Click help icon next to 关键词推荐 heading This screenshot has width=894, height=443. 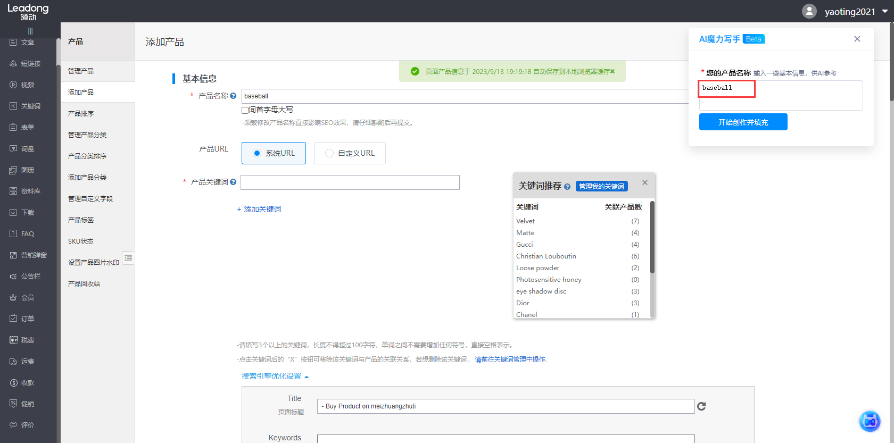pyautogui.click(x=567, y=187)
